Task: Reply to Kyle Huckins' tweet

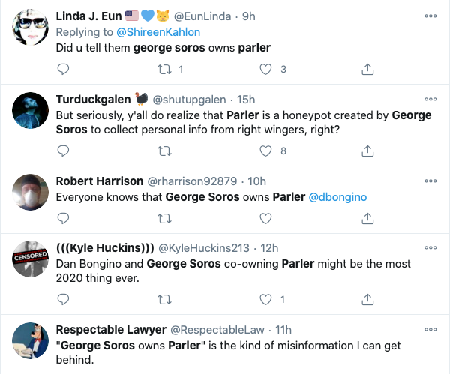Action: (64, 299)
